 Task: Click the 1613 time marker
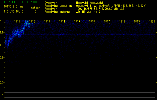point(47,21)
